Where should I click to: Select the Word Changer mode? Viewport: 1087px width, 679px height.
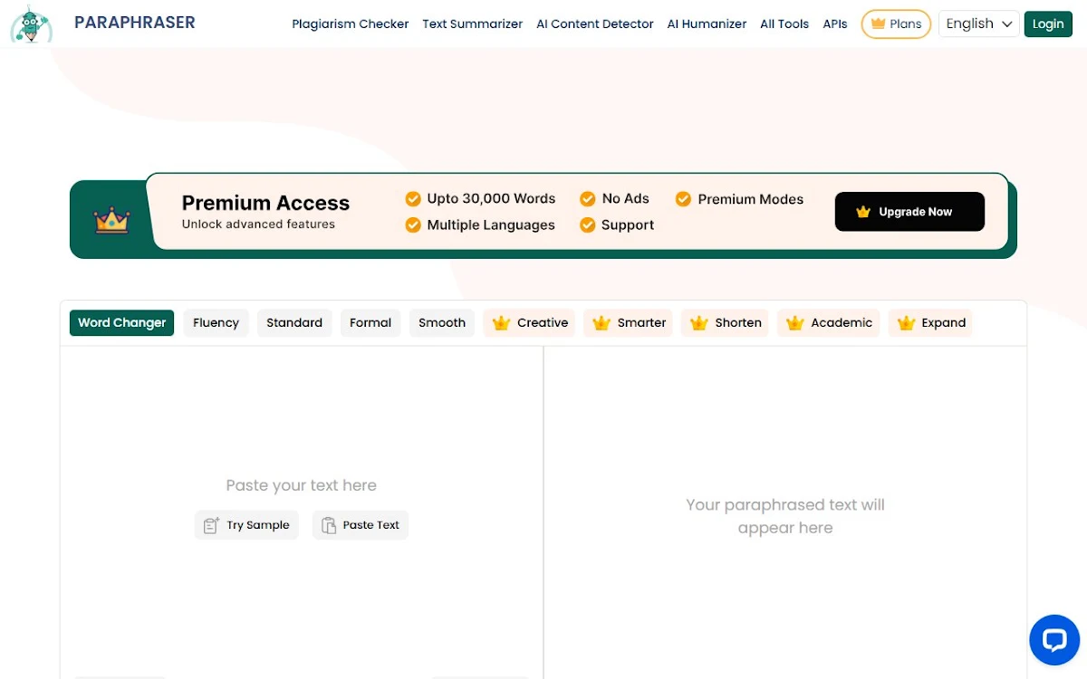click(x=121, y=322)
